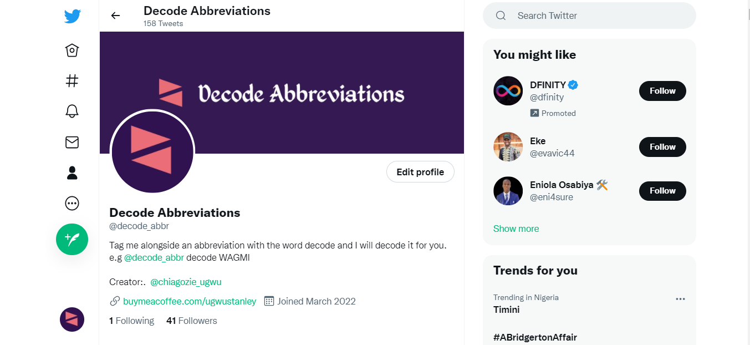Go back using the left arrow
The width and height of the screenshot is (750, 345).
[x=115, y=16]
